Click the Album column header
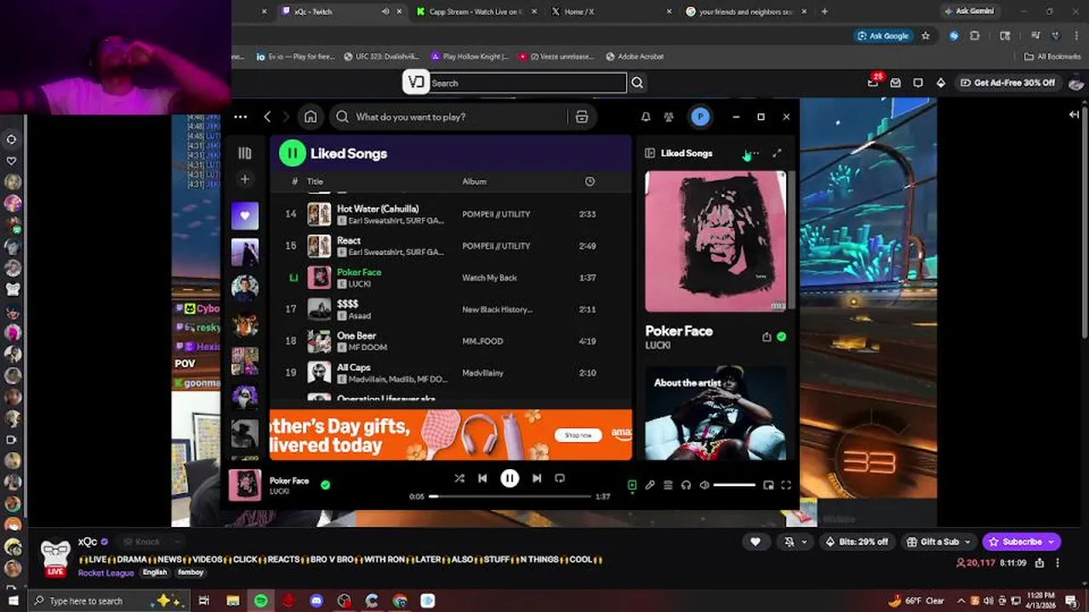The image size is (1089, 612). [x=474, y=181]
